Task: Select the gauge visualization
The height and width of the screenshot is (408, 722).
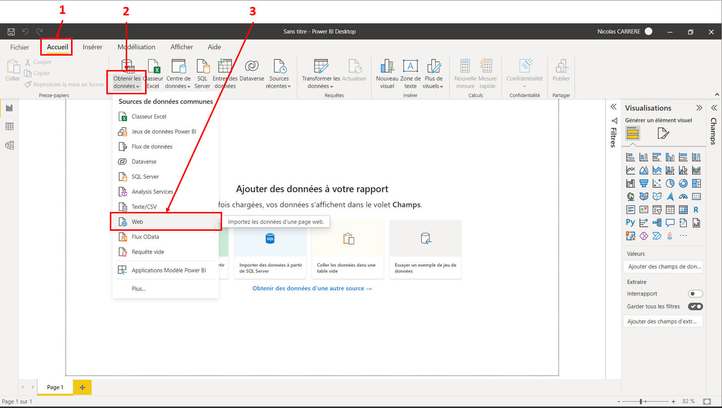Action: click(683, 196)
